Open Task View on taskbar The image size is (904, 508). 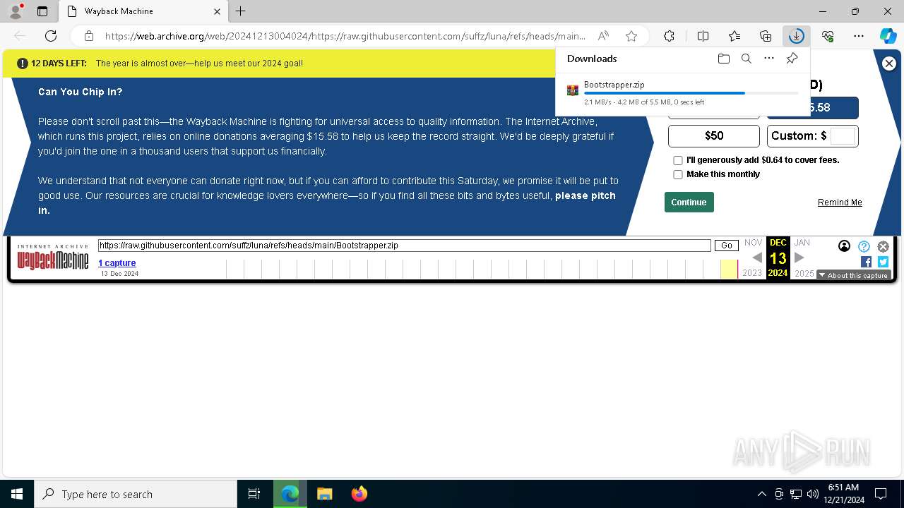[x=254, y=494]
